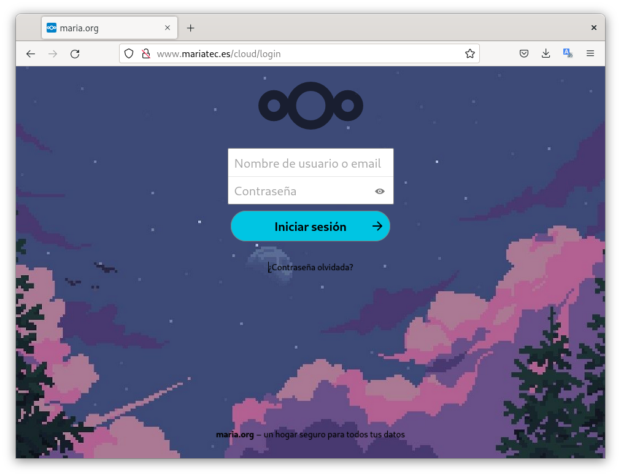The height and width of the screenshot is (476, 621).
Task: Focus the Nombre de usuario o email field
Action: 310,163
